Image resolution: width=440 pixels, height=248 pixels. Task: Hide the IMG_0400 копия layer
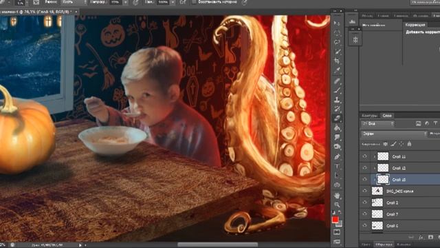(364, 191)
